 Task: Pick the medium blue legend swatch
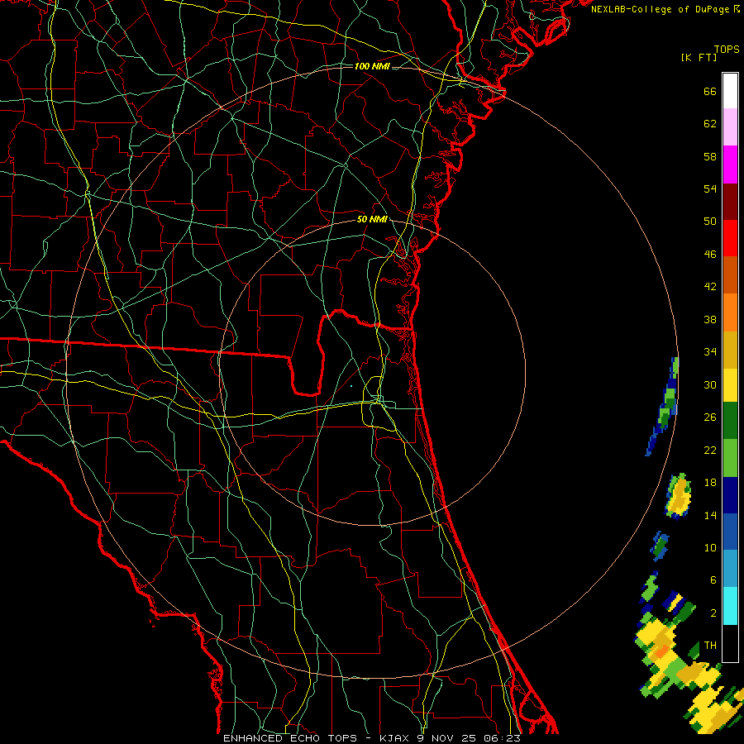pyautogui.click(x=730, y=532)
